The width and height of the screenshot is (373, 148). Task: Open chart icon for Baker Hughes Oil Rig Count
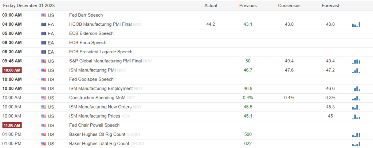click(356, 135)
